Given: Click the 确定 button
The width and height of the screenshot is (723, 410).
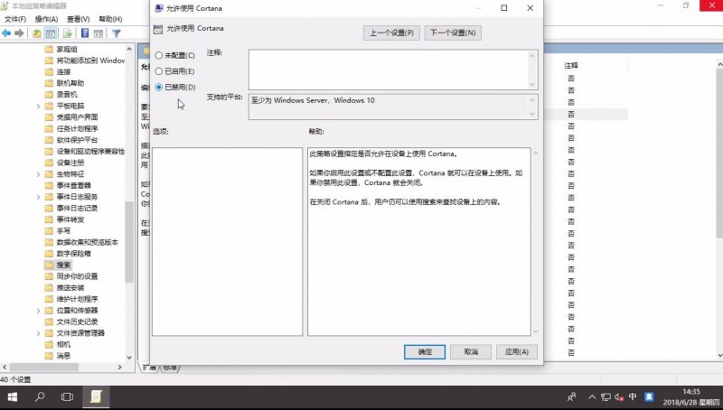Looking at the screenshot, I should point(425,352).
